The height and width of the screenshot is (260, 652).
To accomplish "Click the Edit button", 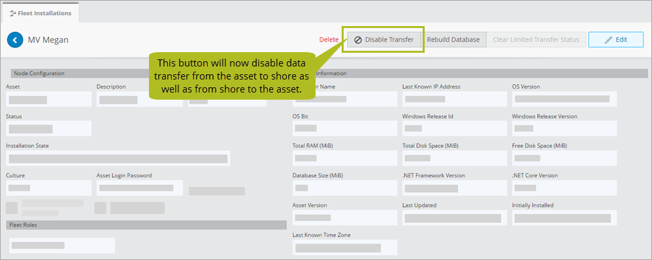I will 616,40.
